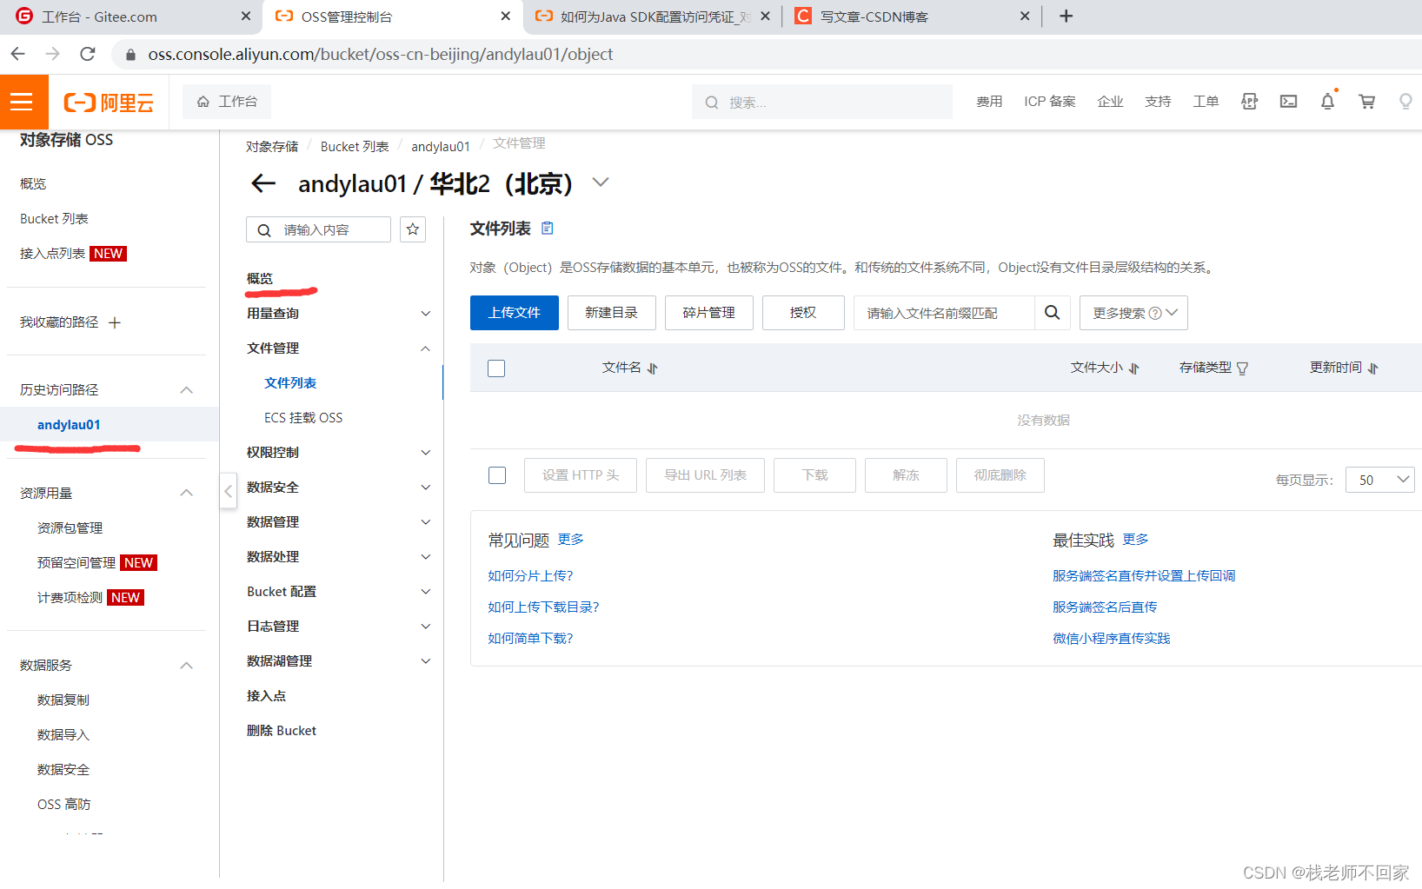The width and height of the screenshot is (1422, 889).
Task: Click the search magnifier for file prefix
Action: click(1052, 313)
